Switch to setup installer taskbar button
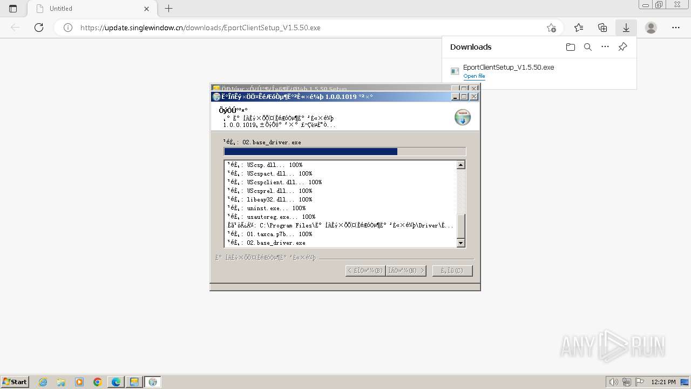The width and height of the screenshot is (691, 389). click(134, 382)
